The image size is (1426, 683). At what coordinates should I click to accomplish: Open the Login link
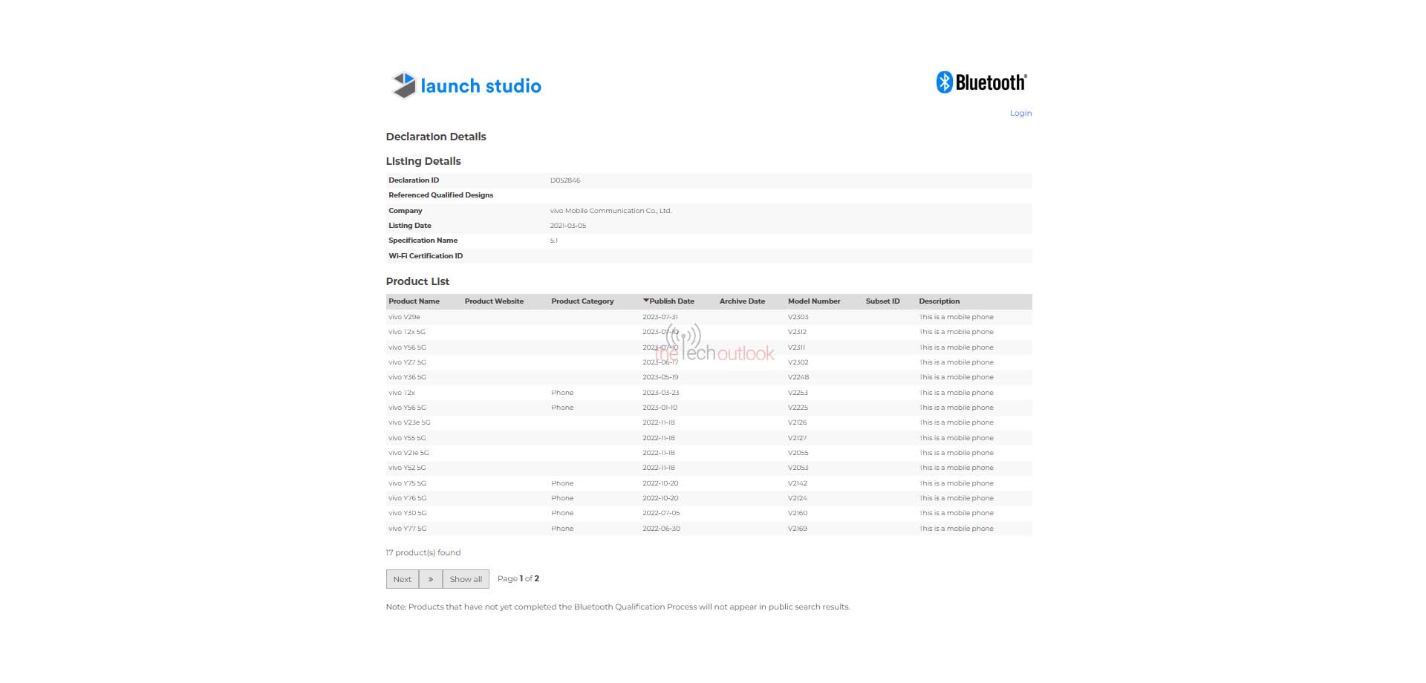(1020, 113)
